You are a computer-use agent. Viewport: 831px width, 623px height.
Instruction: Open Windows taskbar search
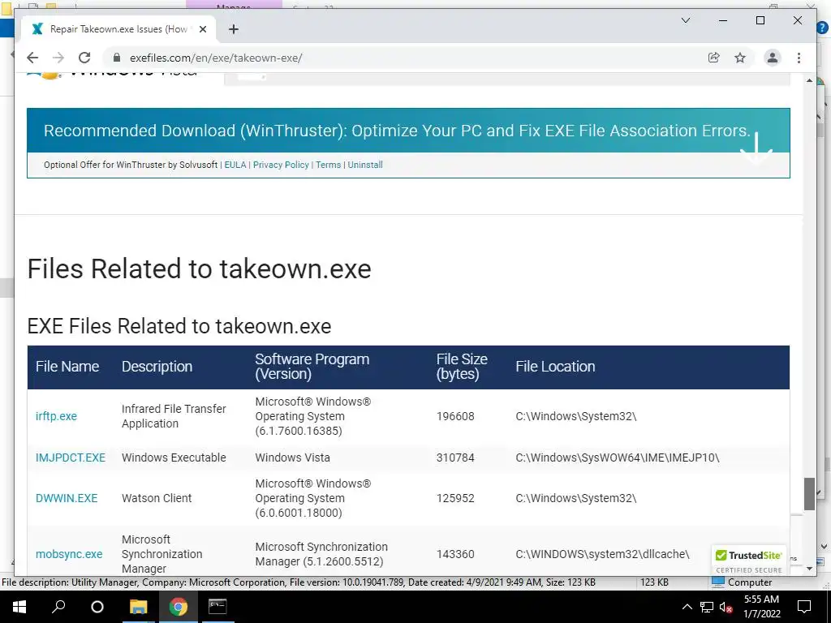tap(58, 607)
